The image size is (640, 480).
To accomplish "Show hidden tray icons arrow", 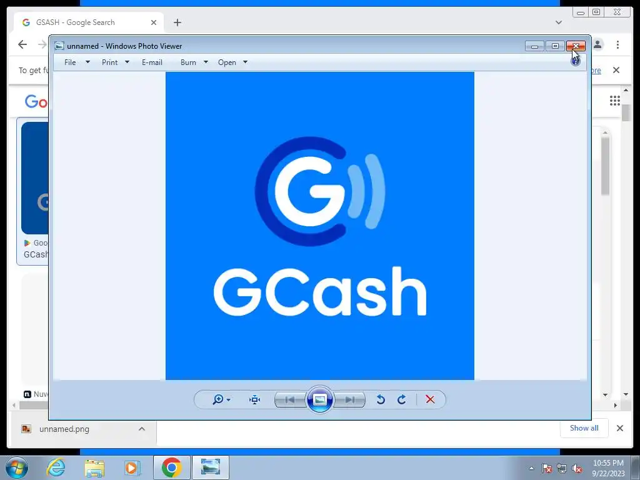I will point(531,468).
